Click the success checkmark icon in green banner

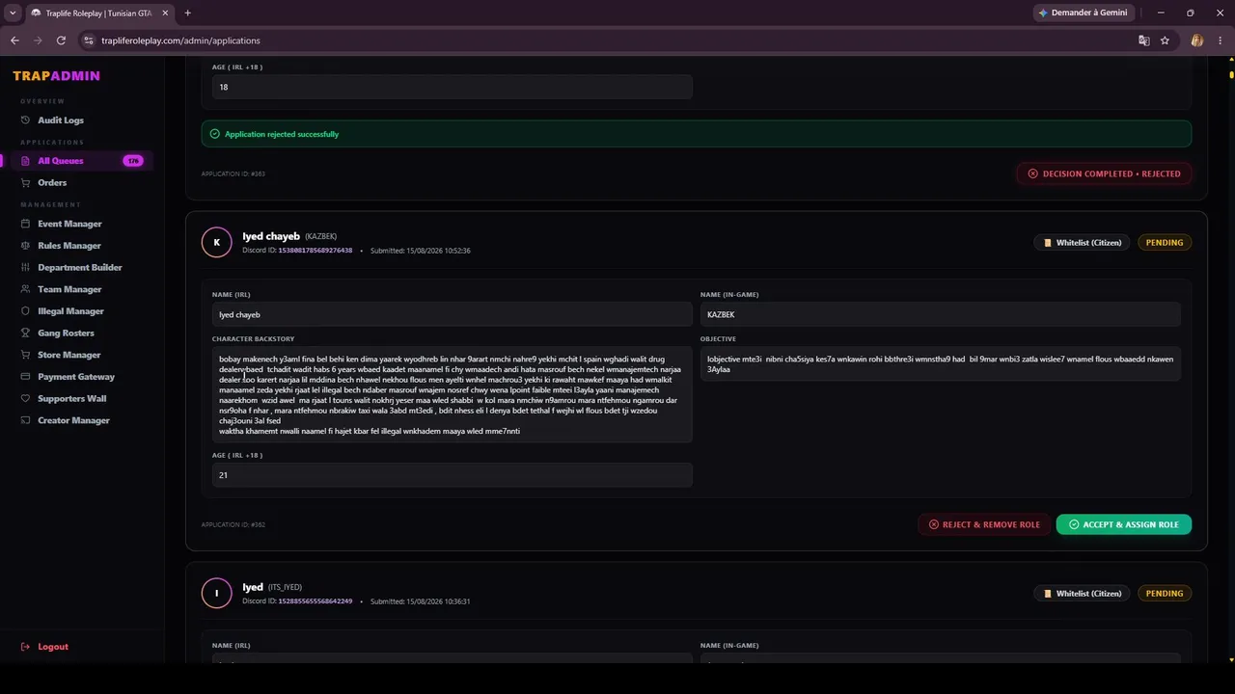(x=215, y=134)
